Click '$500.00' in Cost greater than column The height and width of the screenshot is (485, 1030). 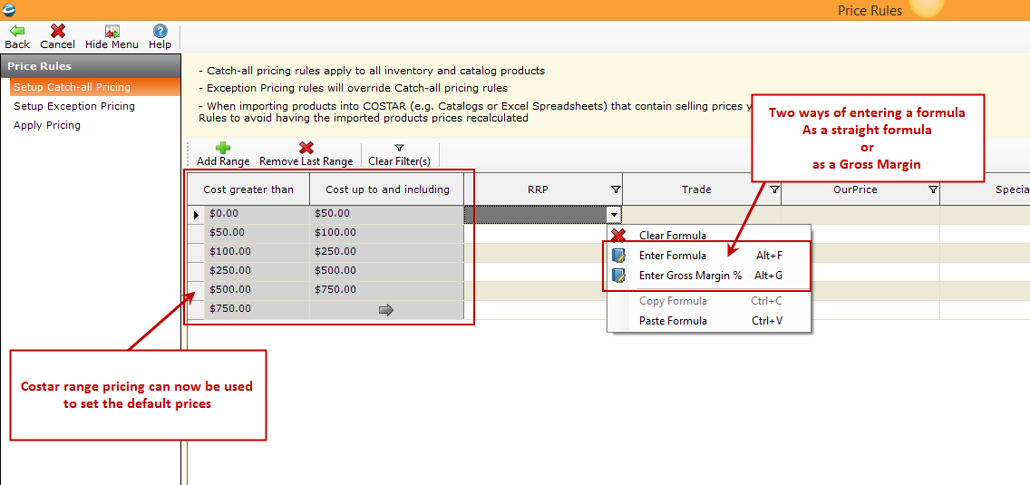(x=257, y=290)
